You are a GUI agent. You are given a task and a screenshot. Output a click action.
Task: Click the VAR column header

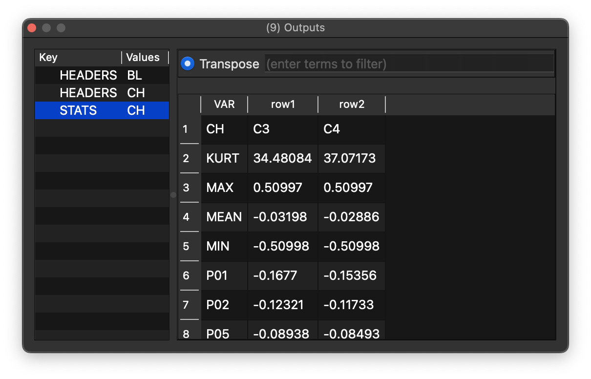click(224, 104)
